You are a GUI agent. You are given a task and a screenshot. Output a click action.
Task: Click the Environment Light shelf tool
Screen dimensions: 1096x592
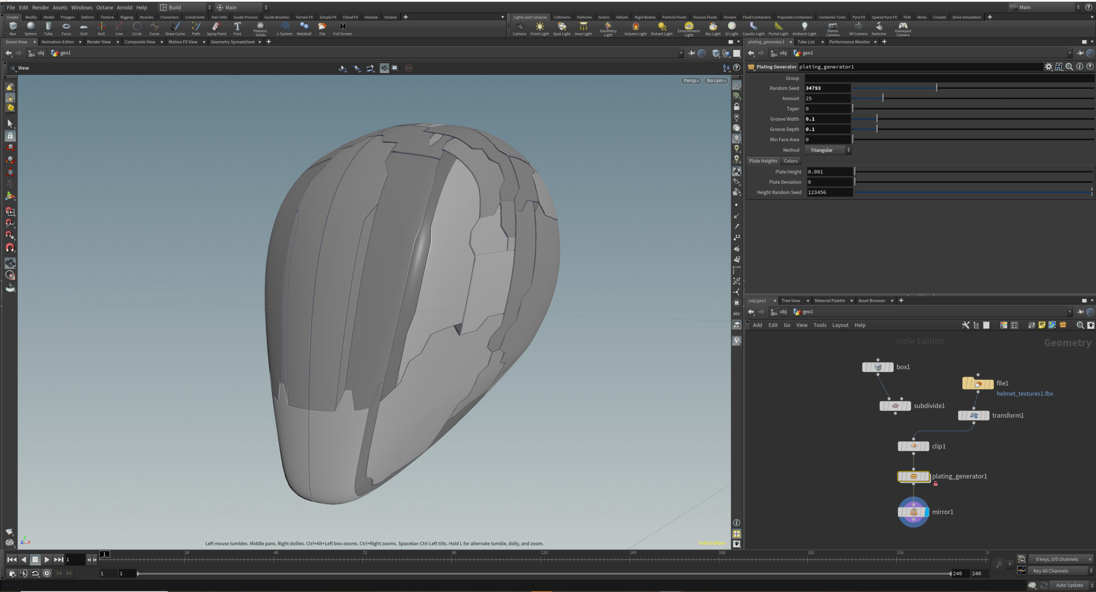tap(688, 29)
